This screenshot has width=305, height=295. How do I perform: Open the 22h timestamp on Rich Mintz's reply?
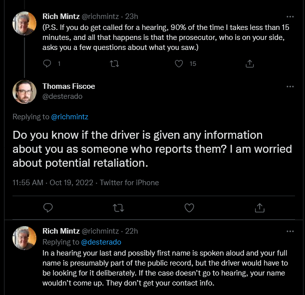point(131,231)
